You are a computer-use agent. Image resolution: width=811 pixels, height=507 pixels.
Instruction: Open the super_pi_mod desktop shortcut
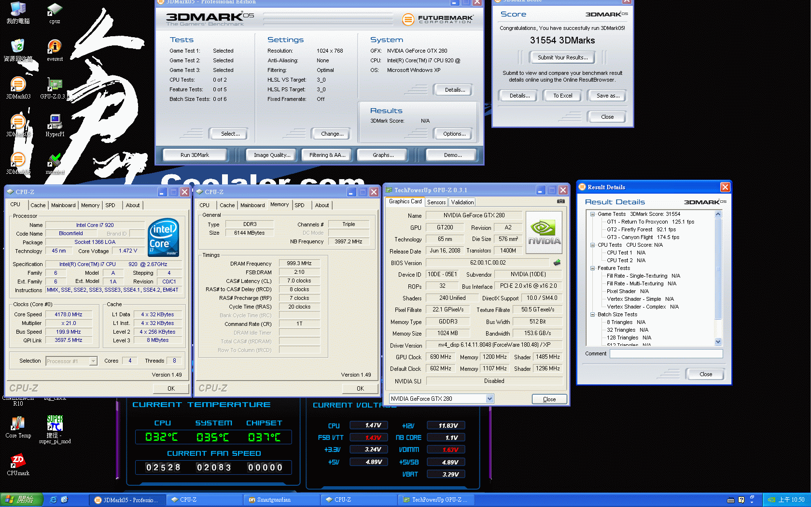pyautogui.click(x=55, y=429)
